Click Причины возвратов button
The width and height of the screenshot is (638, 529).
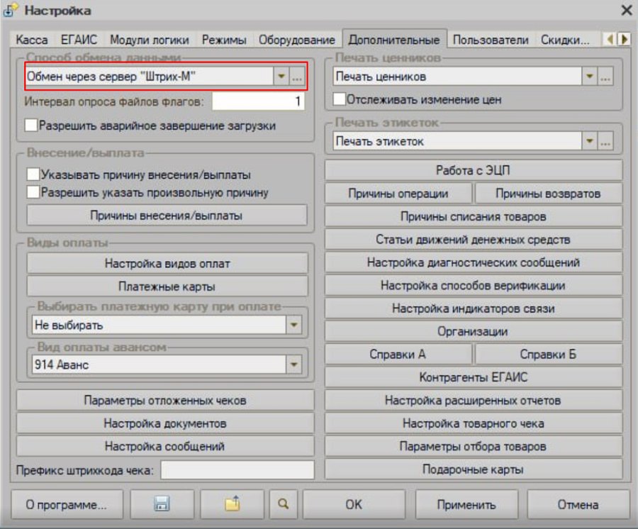(548, 194)
